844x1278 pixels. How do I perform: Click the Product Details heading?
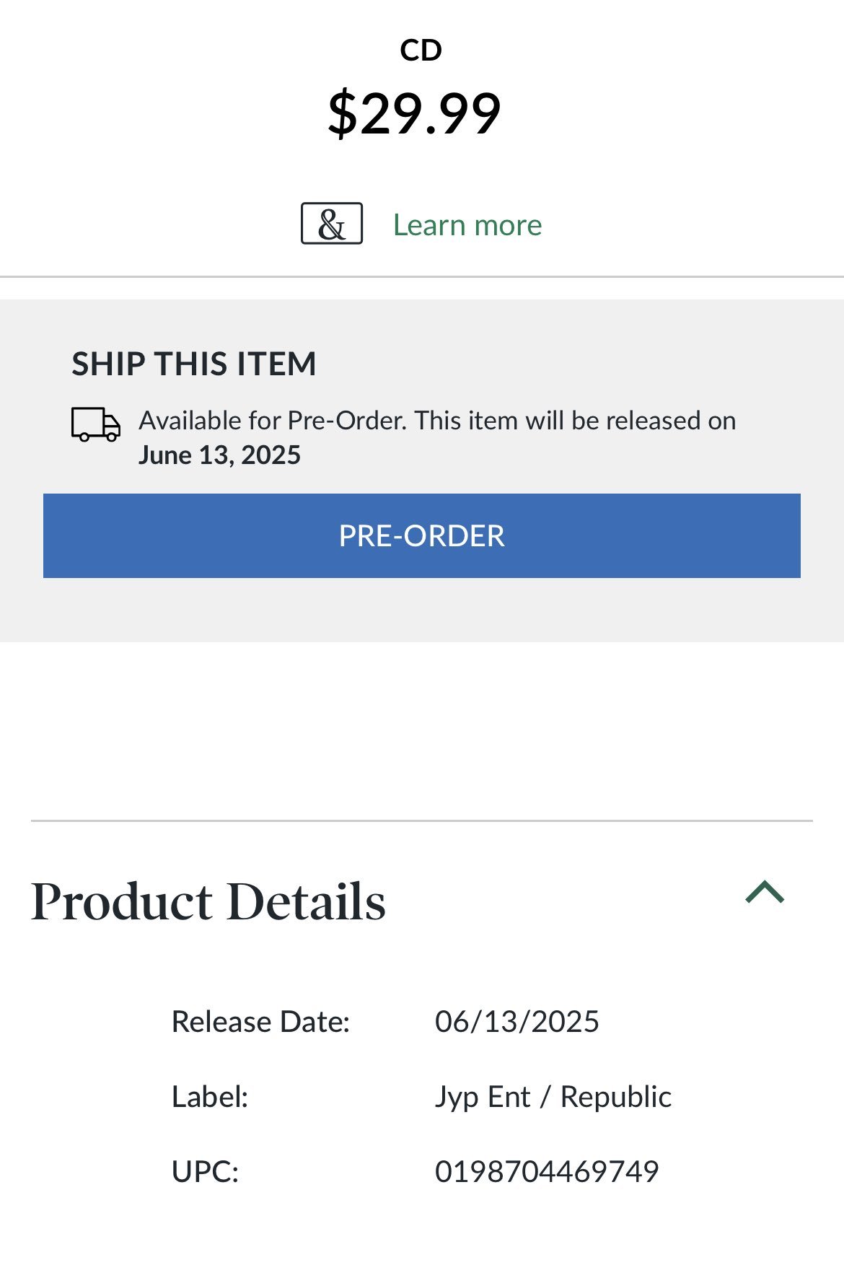click(x=208, y=902)
